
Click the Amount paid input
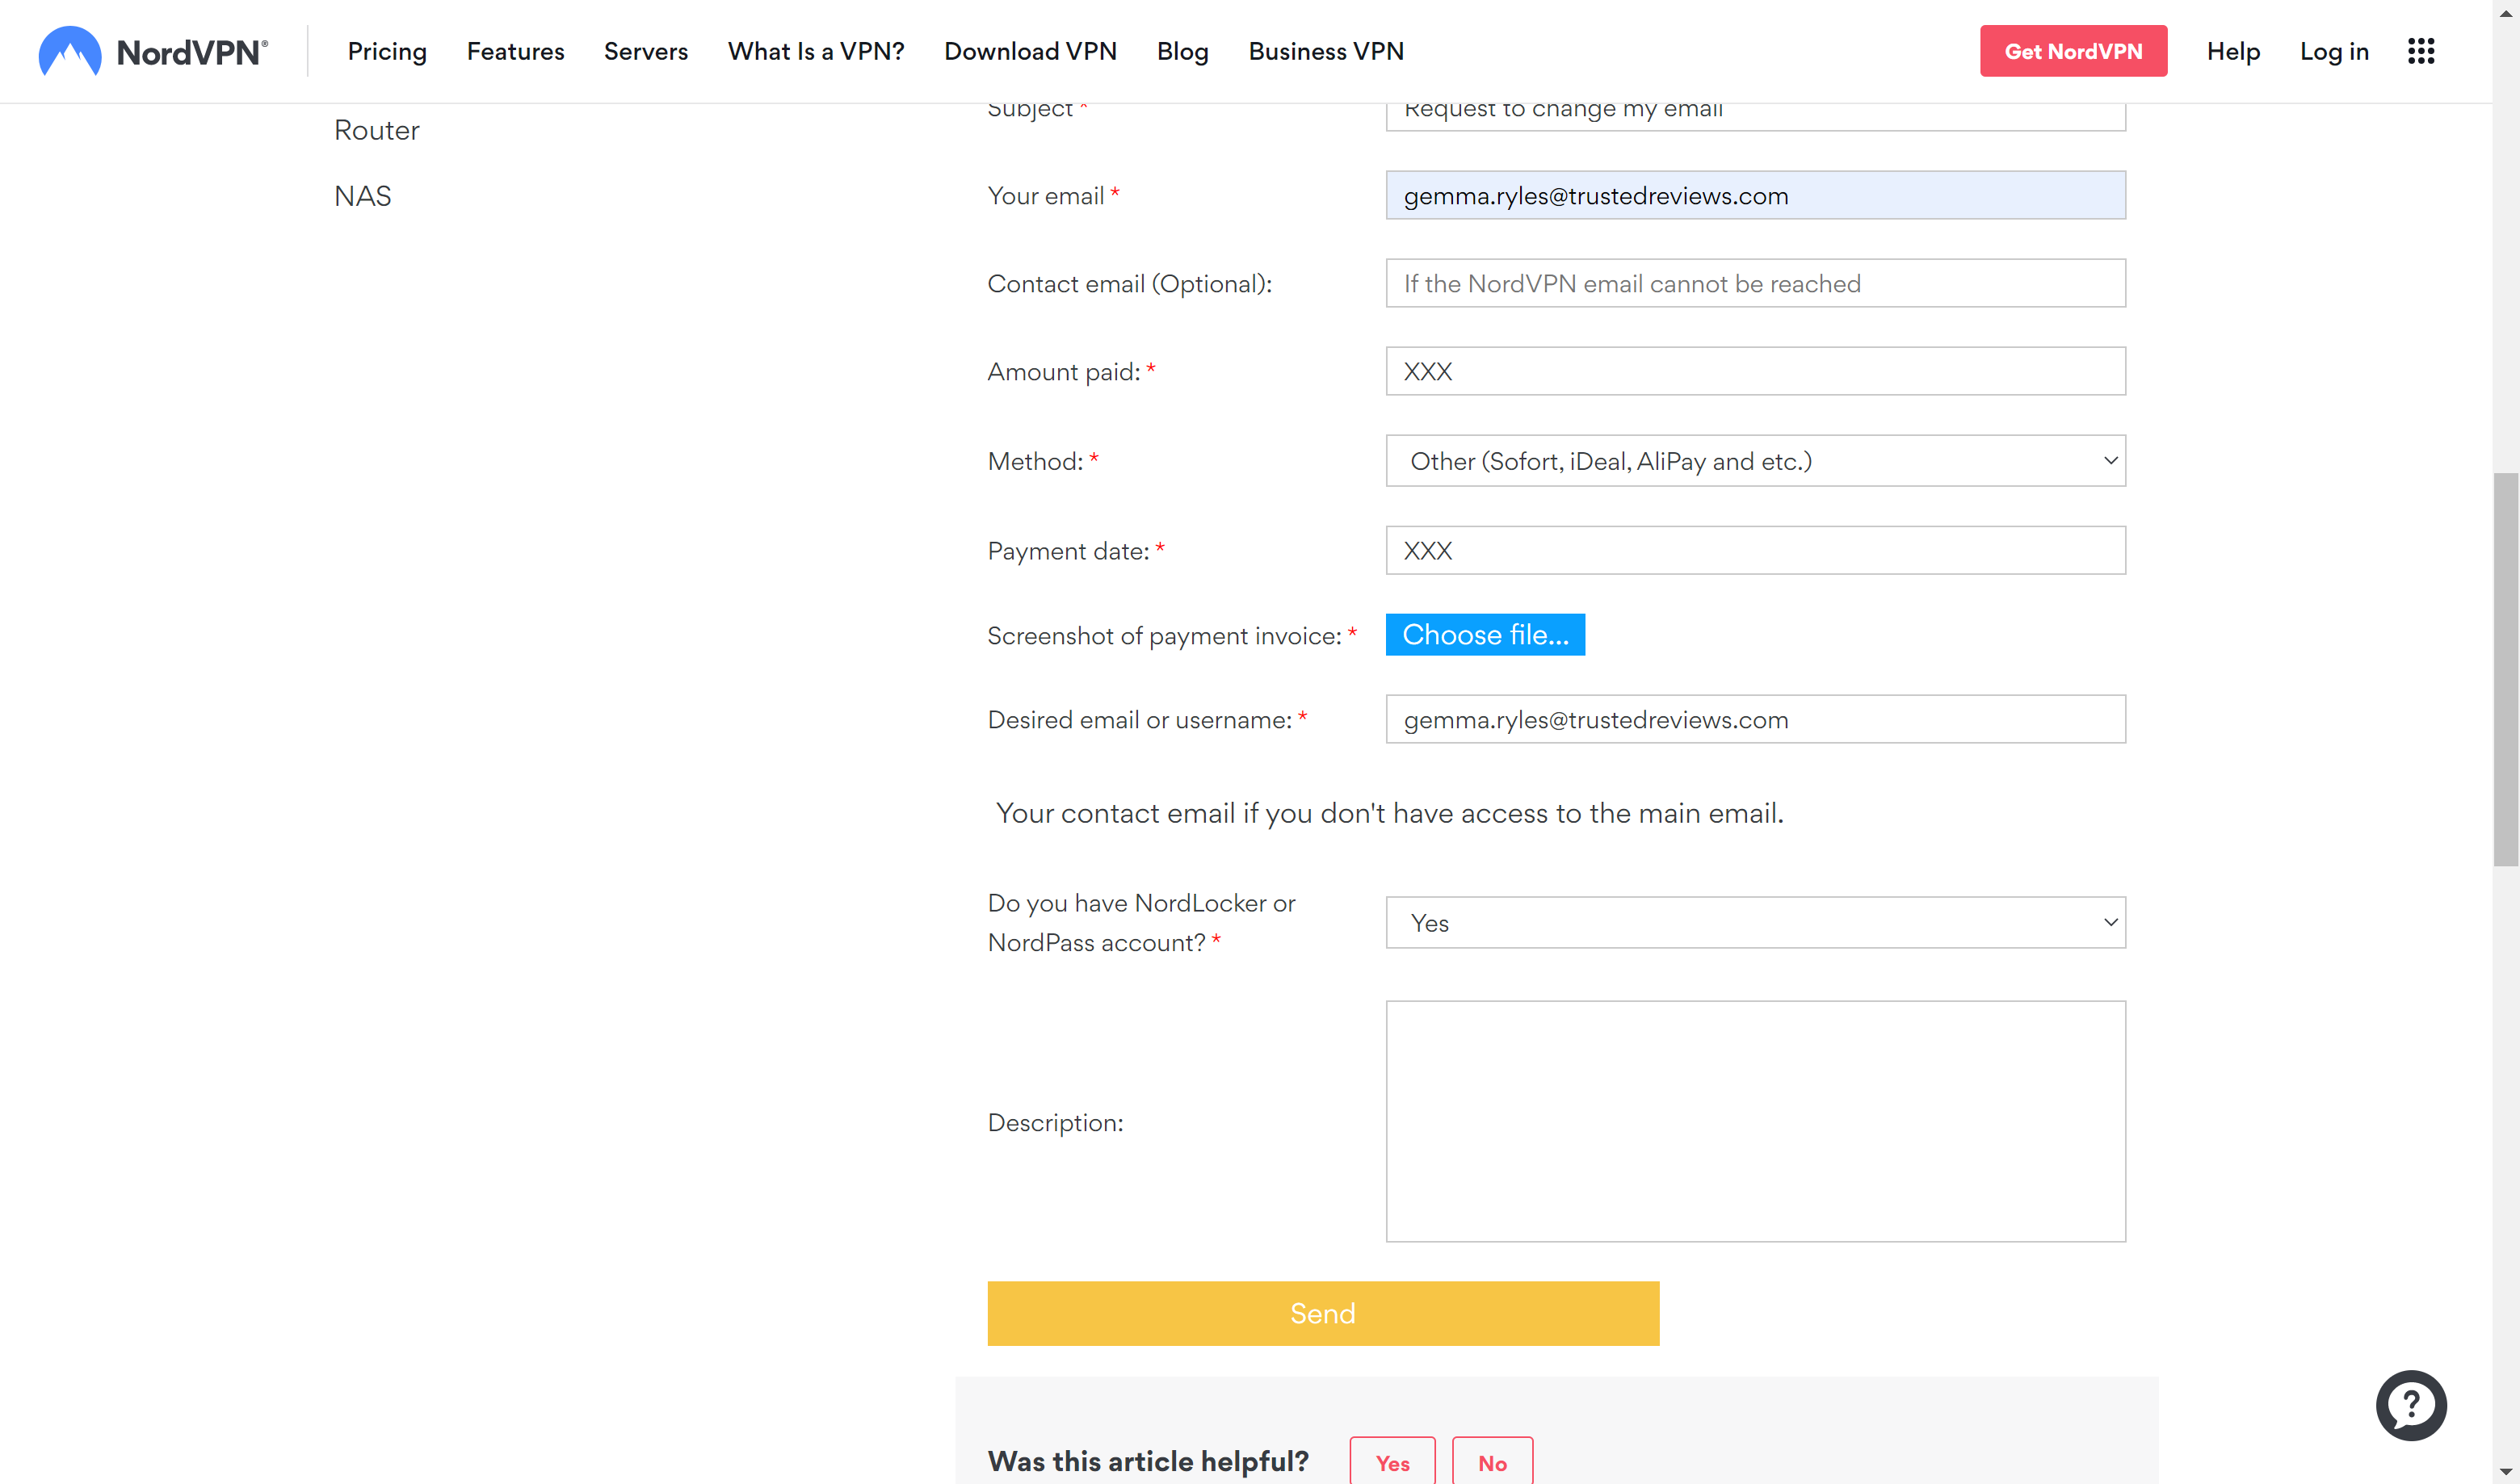pos(1754,371)
